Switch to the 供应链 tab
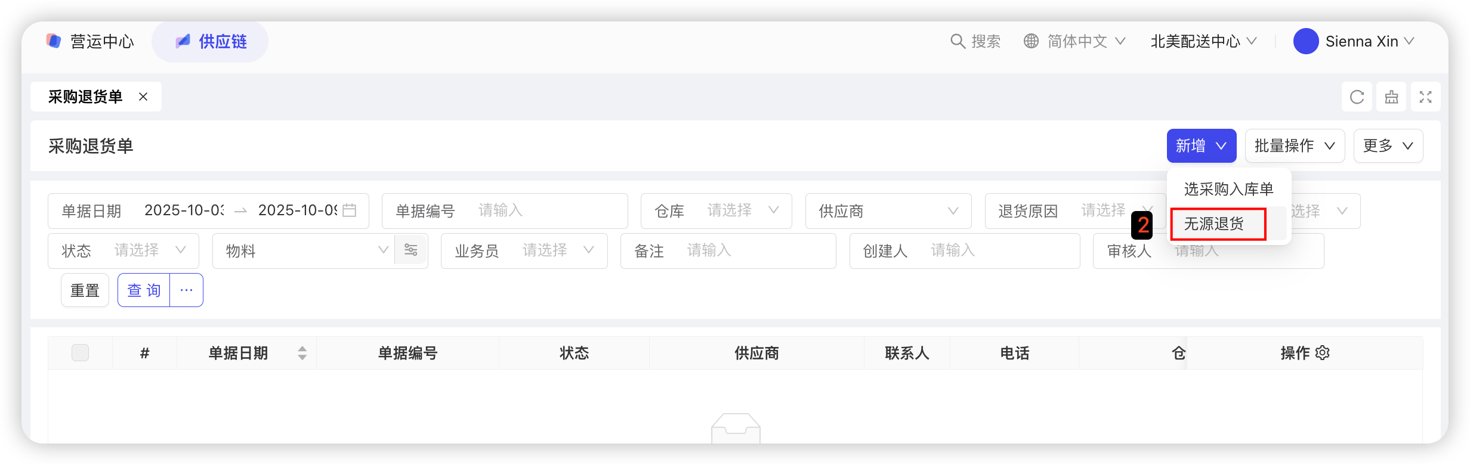Viewport: 1470px width, 465px height. (x=210, y=42)
